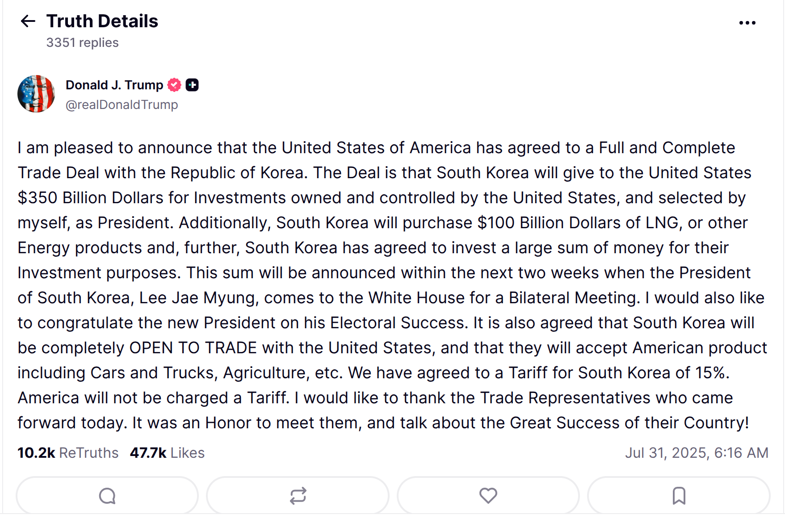
Task: Click the Truth Details heading
Action: pos(102,21)
